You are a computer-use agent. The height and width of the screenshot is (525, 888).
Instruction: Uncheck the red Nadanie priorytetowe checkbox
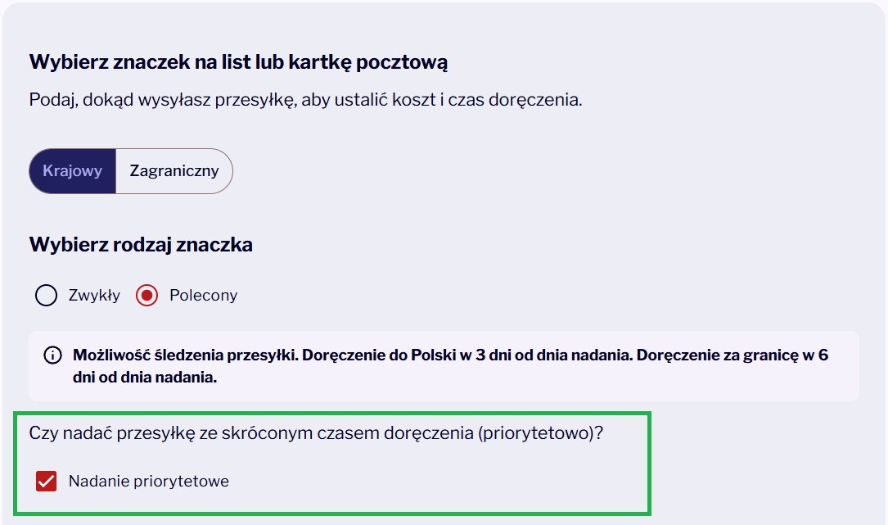(47, 482)
